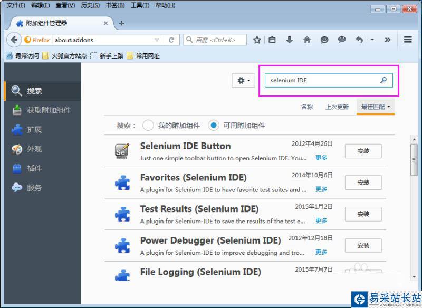
Task: Open 最佳匹配 sort dropdown
Action: pyautogui.click(x=376, y=107)
